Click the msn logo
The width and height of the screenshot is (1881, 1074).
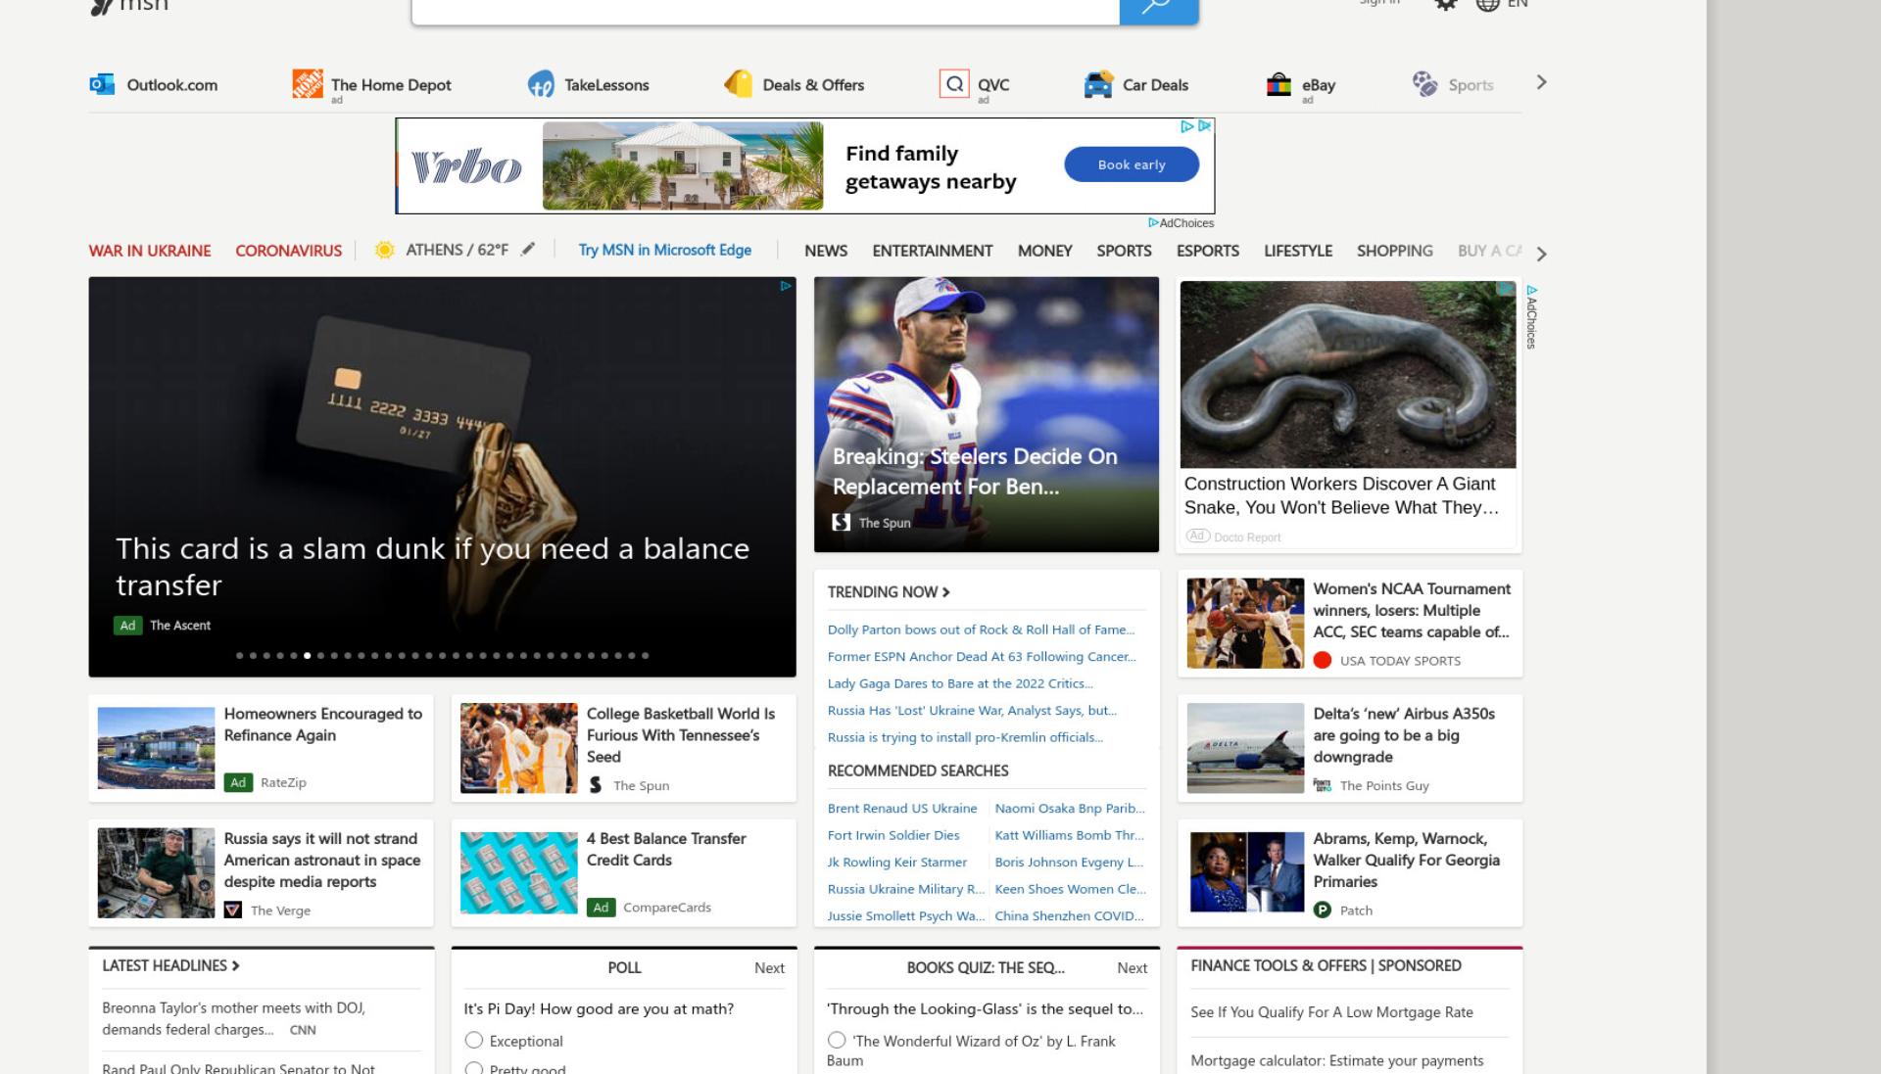point(129,6)
